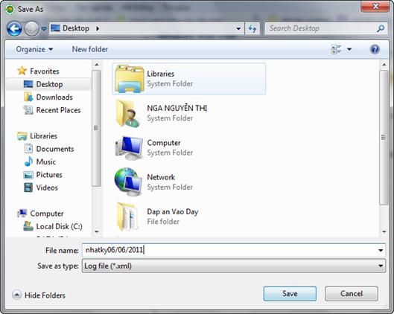Click the Save button
394x314 pixels.
point(290,294)
